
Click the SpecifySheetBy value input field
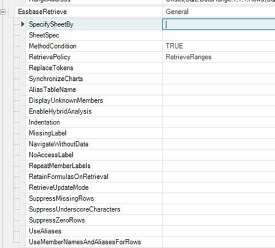tap(219, 24)
